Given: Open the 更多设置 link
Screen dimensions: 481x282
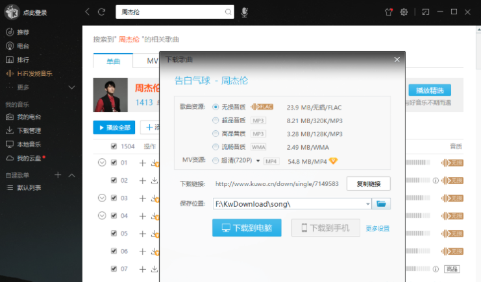Looking at the screenshot, I should click(378, 228).
